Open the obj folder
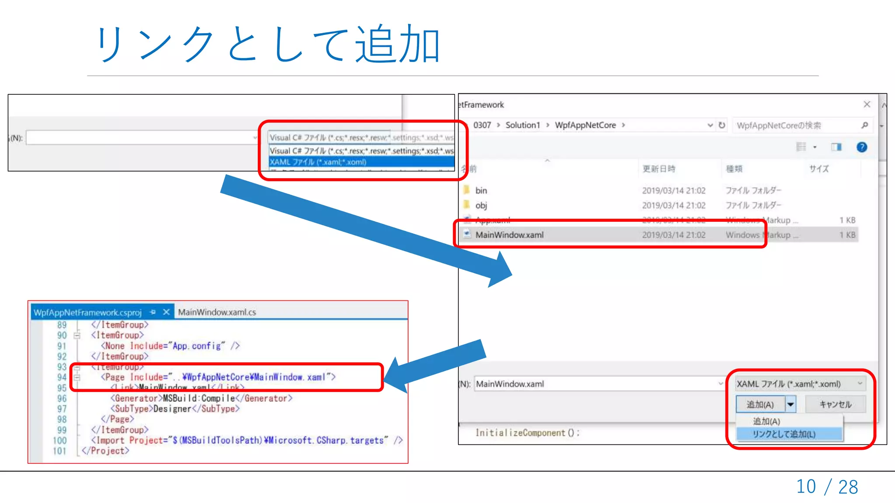This screenshot has height=503, width=895. [481, 205]
